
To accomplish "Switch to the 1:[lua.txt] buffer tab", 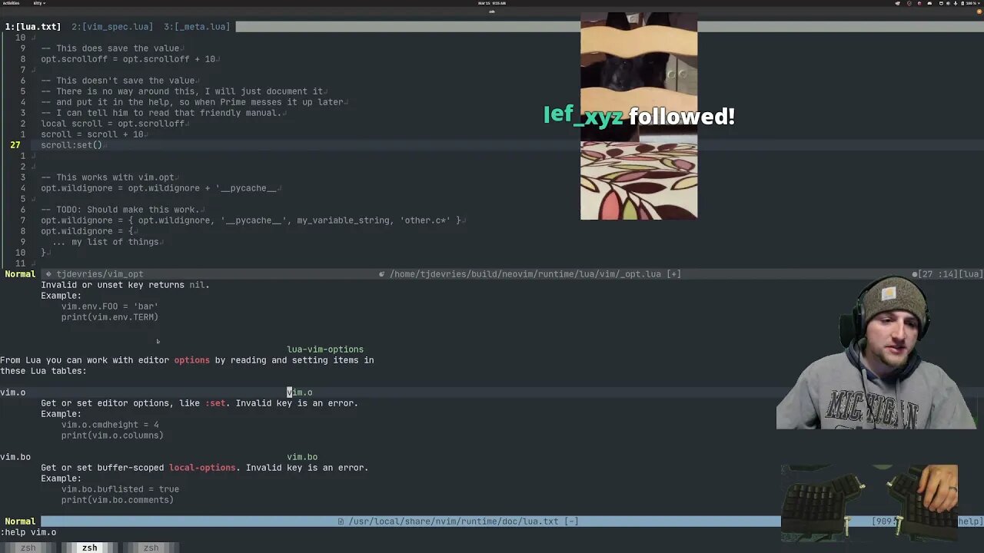I will point(33,27).
